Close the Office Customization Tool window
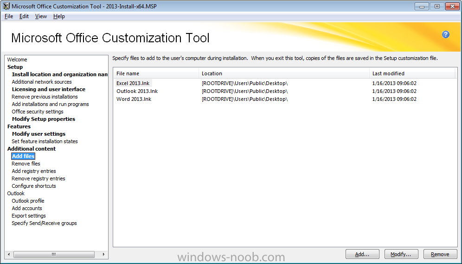This screenshot has height=264, width=462. point(452,6)
